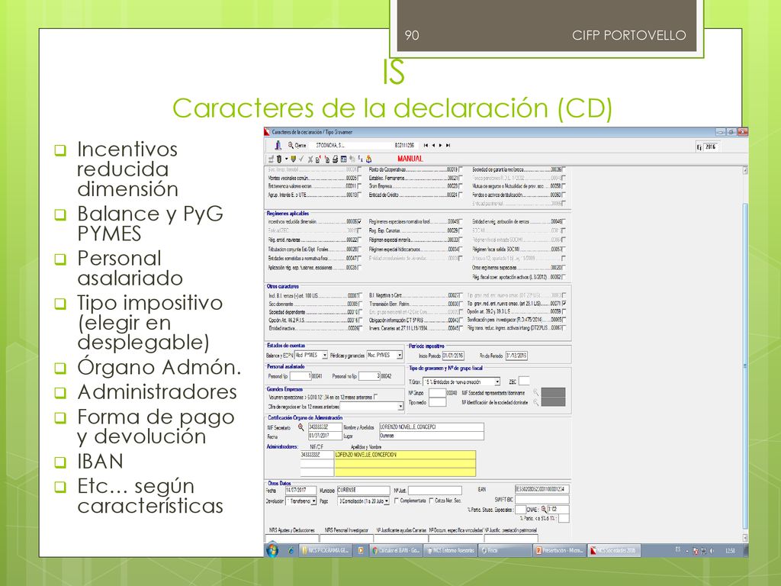The image size is (781, 586).
Task: Go to the first record arrow
Action: tap(426, 145)
